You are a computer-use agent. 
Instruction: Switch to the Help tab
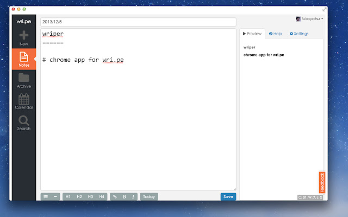(276, 34)
